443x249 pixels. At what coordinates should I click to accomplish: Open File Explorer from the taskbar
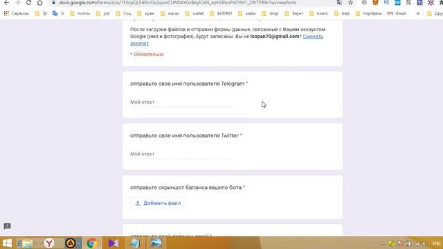[28, 243]
